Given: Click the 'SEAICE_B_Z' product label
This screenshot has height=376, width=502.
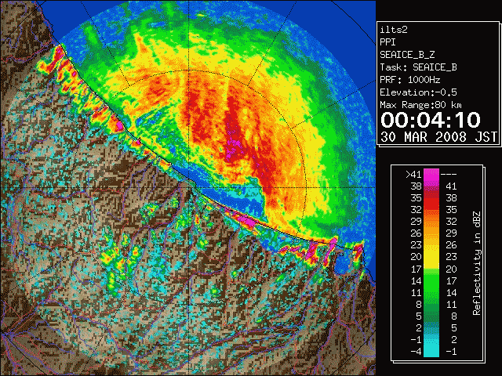Looking at the screenshot, I should (407, 55).
